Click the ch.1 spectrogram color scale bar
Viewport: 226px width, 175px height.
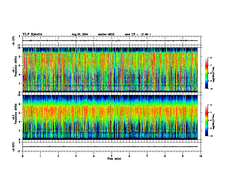coord(206,73)
